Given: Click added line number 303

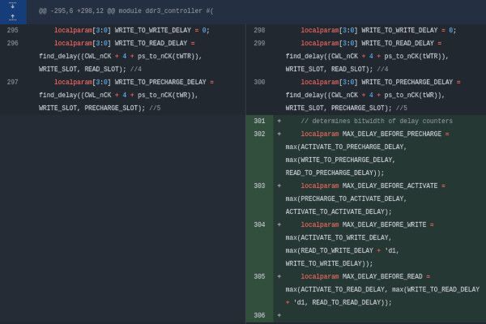Looking at the screenshot, I should (258, 186).
